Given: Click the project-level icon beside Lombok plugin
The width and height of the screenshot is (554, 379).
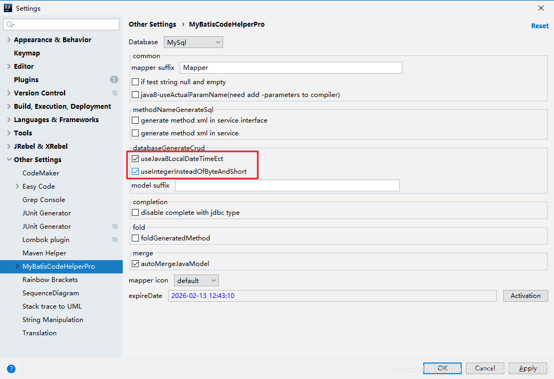Looking at the screenshot, I should pyautogui.click(x=115, y=240).
